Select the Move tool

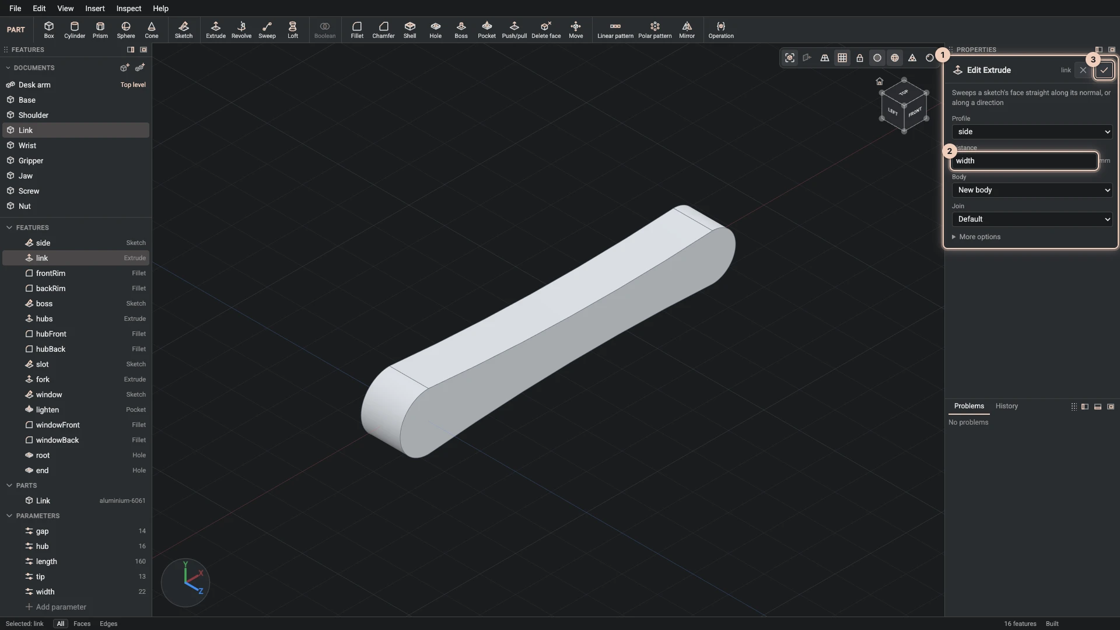[576, 30]
